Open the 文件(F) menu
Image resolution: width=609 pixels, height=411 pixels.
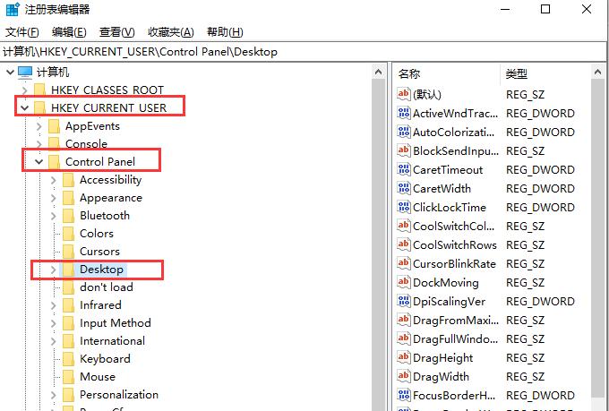point(22,32)
